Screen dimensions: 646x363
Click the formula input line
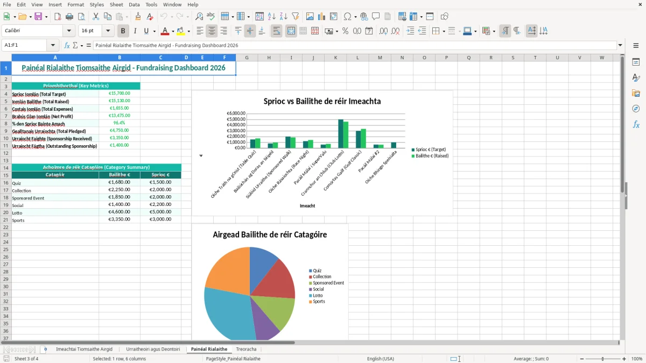tap(354, 45)
